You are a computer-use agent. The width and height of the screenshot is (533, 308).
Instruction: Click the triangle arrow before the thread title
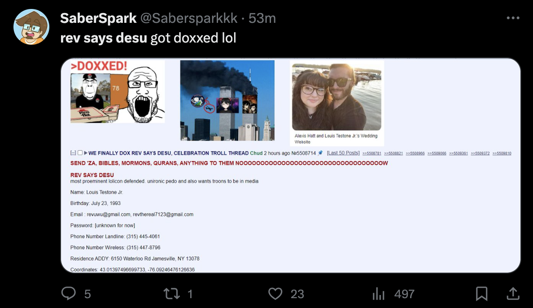pyautogui.click(x=86, y=153)
